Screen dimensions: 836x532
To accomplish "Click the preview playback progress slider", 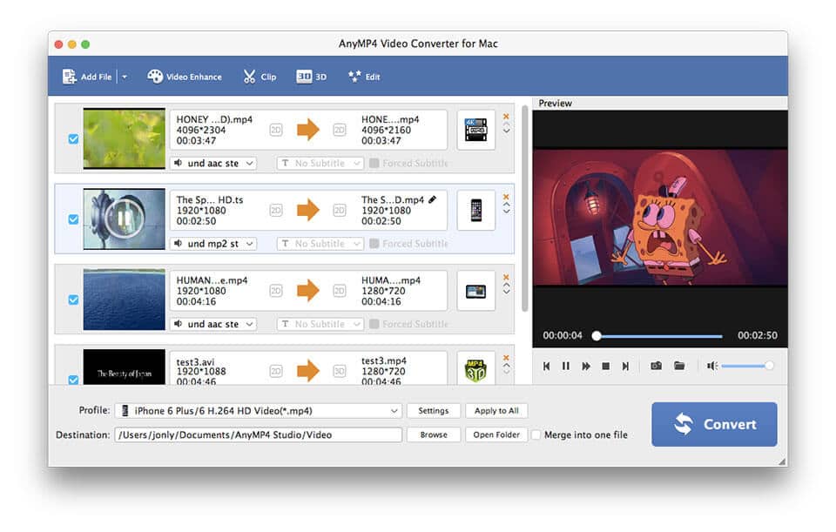I will click(x=659, y=335).
